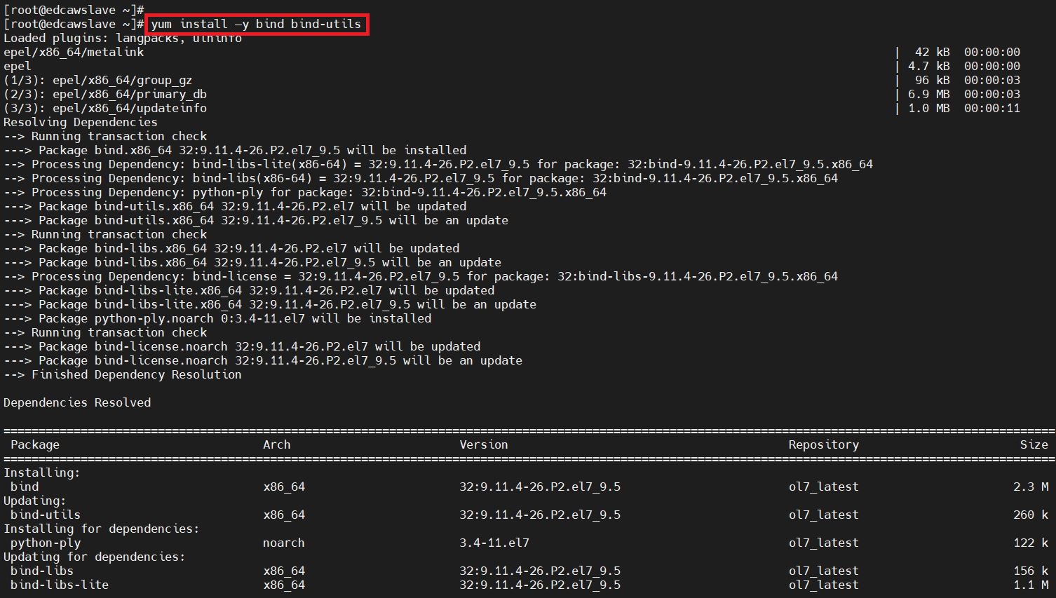Image resolution: width=1056 pixels, height=598 pixels.
Task: Click the 'Resolving Dependencies' line
Action: tap(81, 122)
